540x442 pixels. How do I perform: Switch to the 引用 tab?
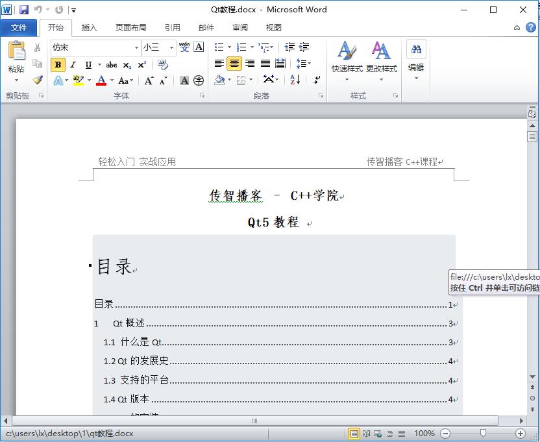(x=173, y=27)
